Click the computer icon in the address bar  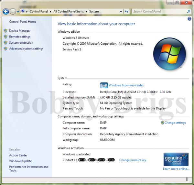[x=23, y=12]
